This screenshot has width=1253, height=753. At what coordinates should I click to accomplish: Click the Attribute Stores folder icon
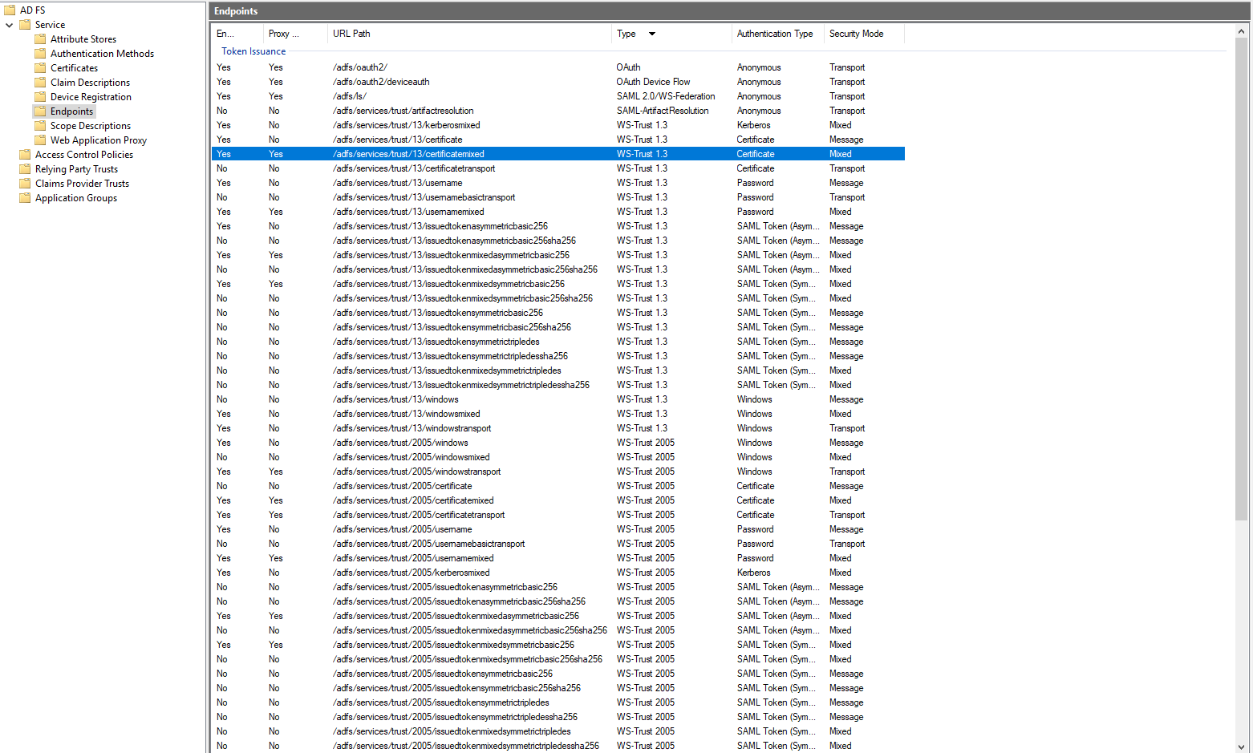coord(40,39)
